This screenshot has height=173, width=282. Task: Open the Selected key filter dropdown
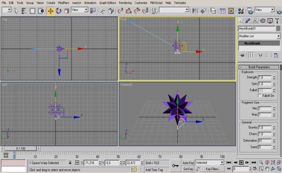point(210,163)
